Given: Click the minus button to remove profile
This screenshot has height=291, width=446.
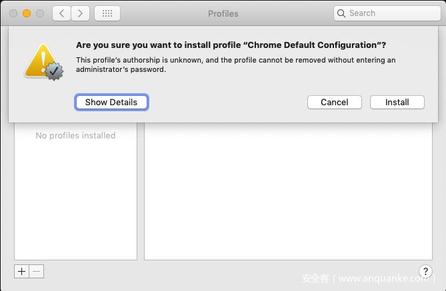Looking at the screenshot, I should pos(37,272).
